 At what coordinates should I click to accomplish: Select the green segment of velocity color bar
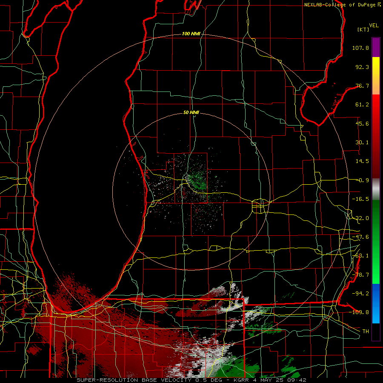click(376, 242)
